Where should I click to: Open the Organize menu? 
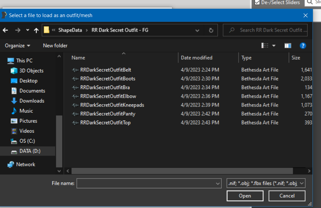point(17,46)
